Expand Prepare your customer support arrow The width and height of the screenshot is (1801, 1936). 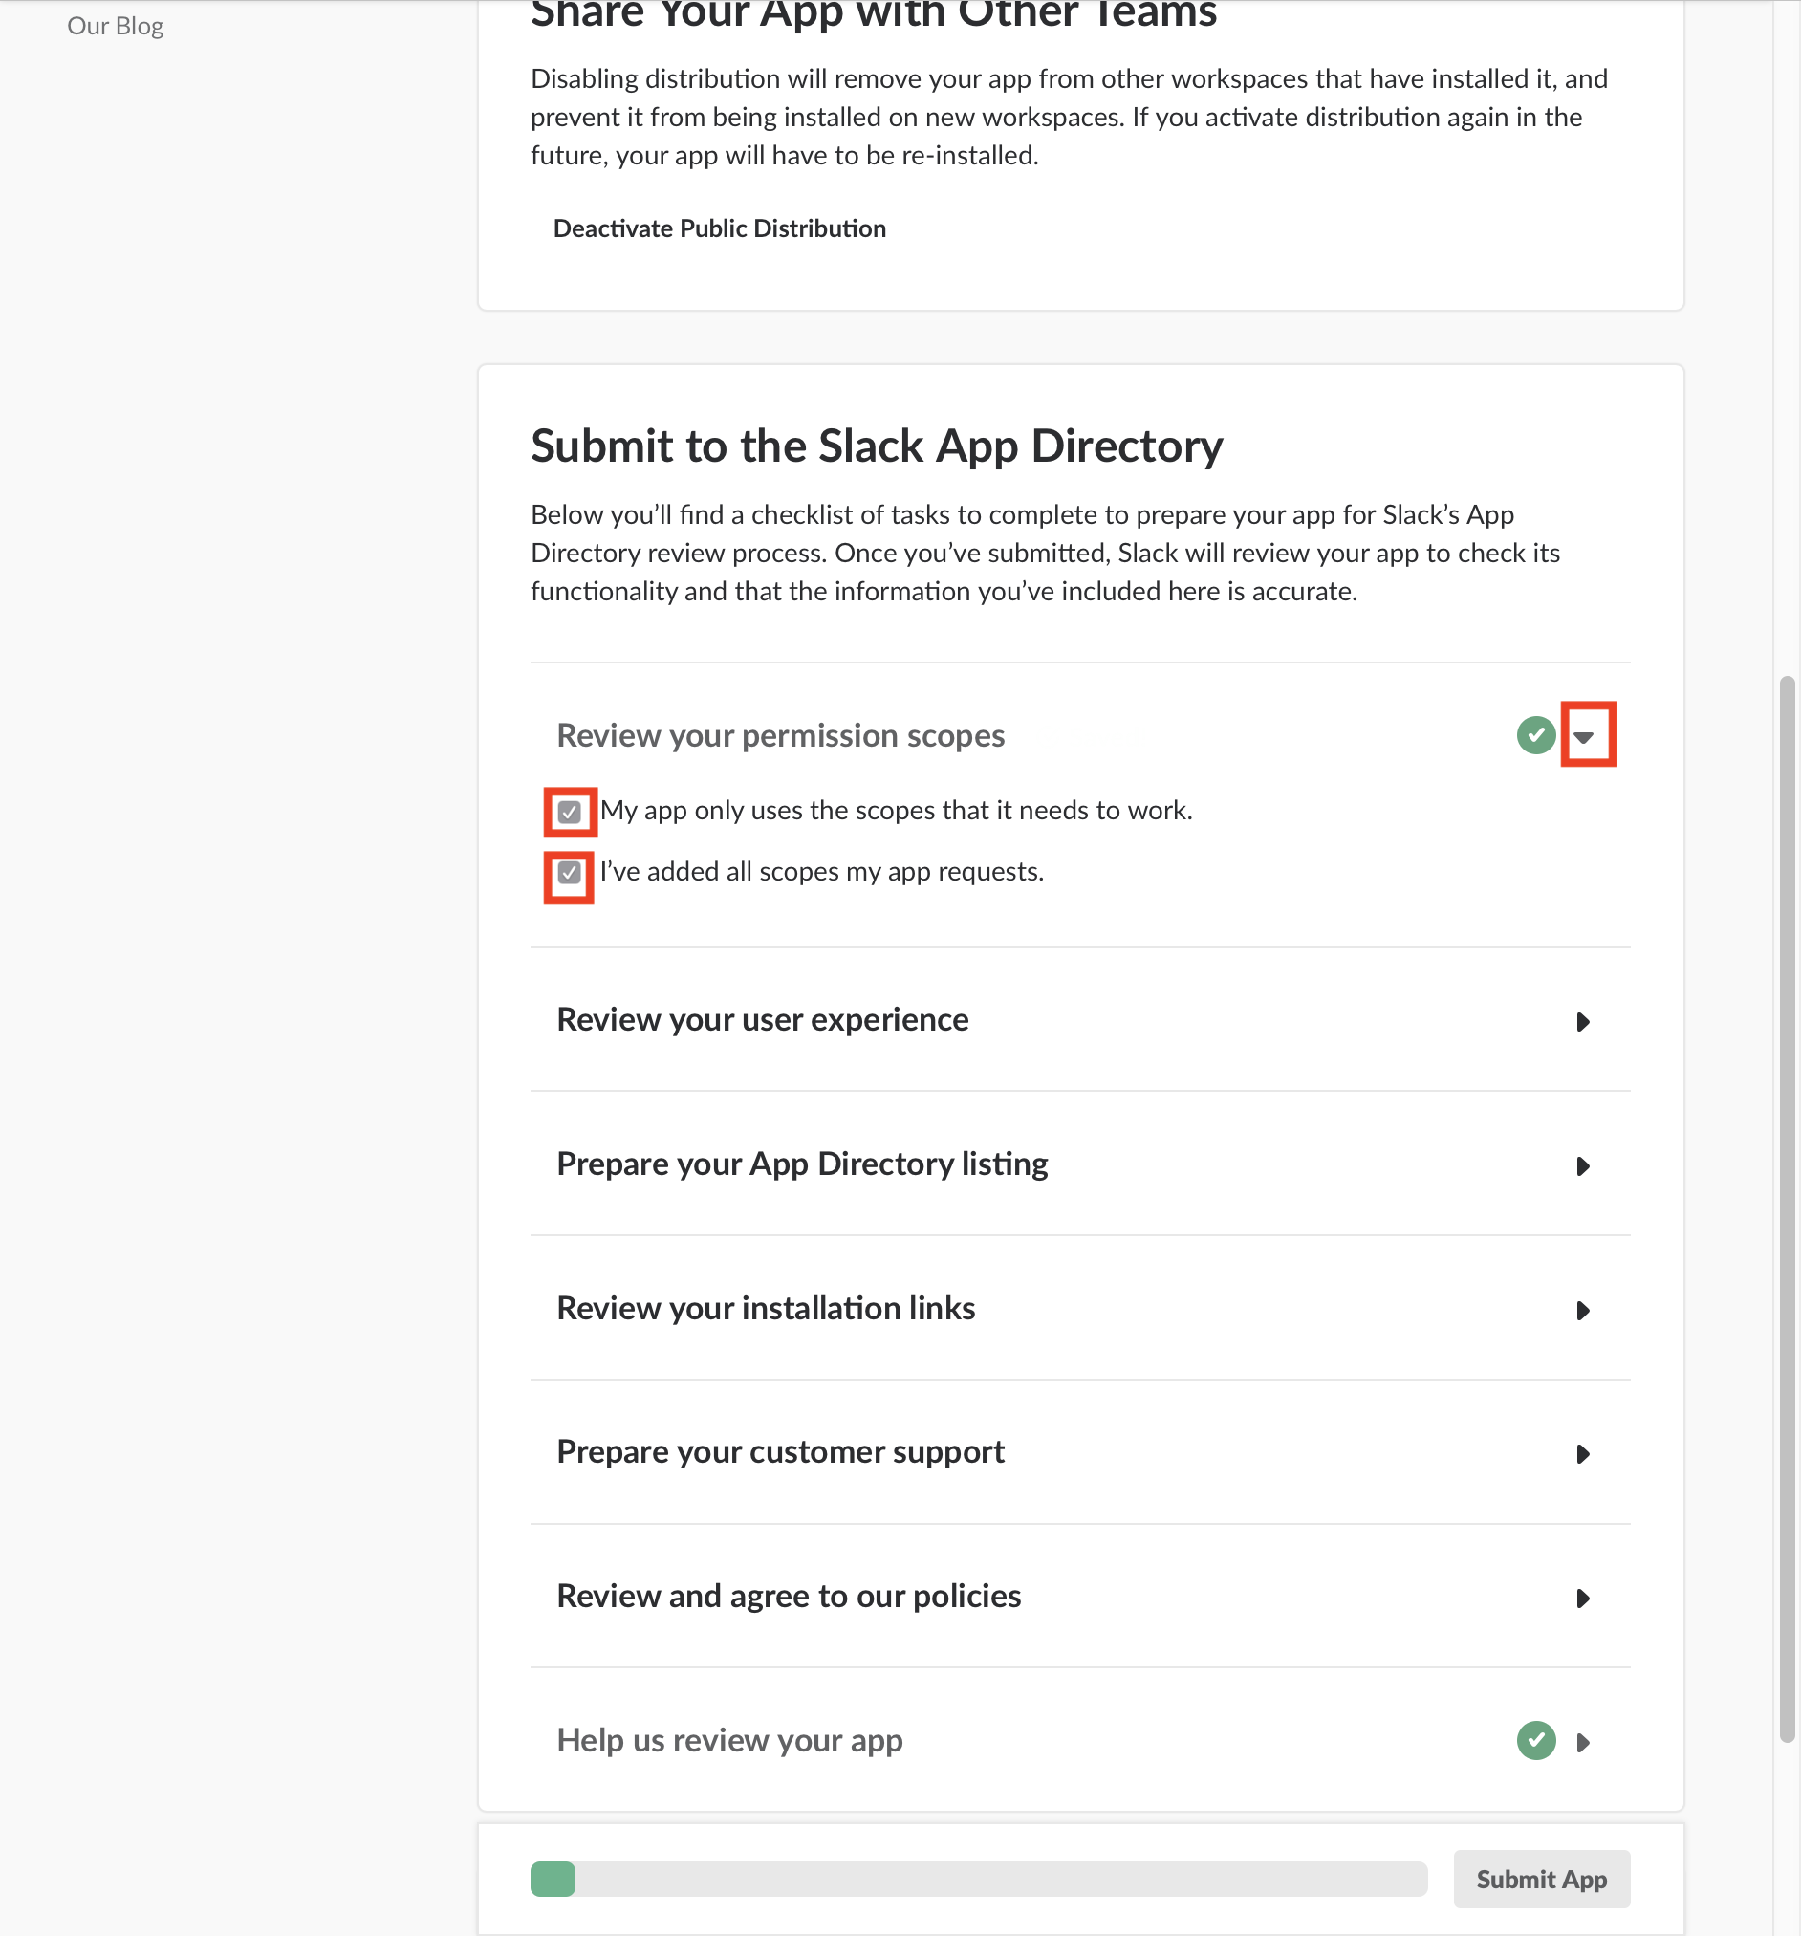point(1583,1454)
